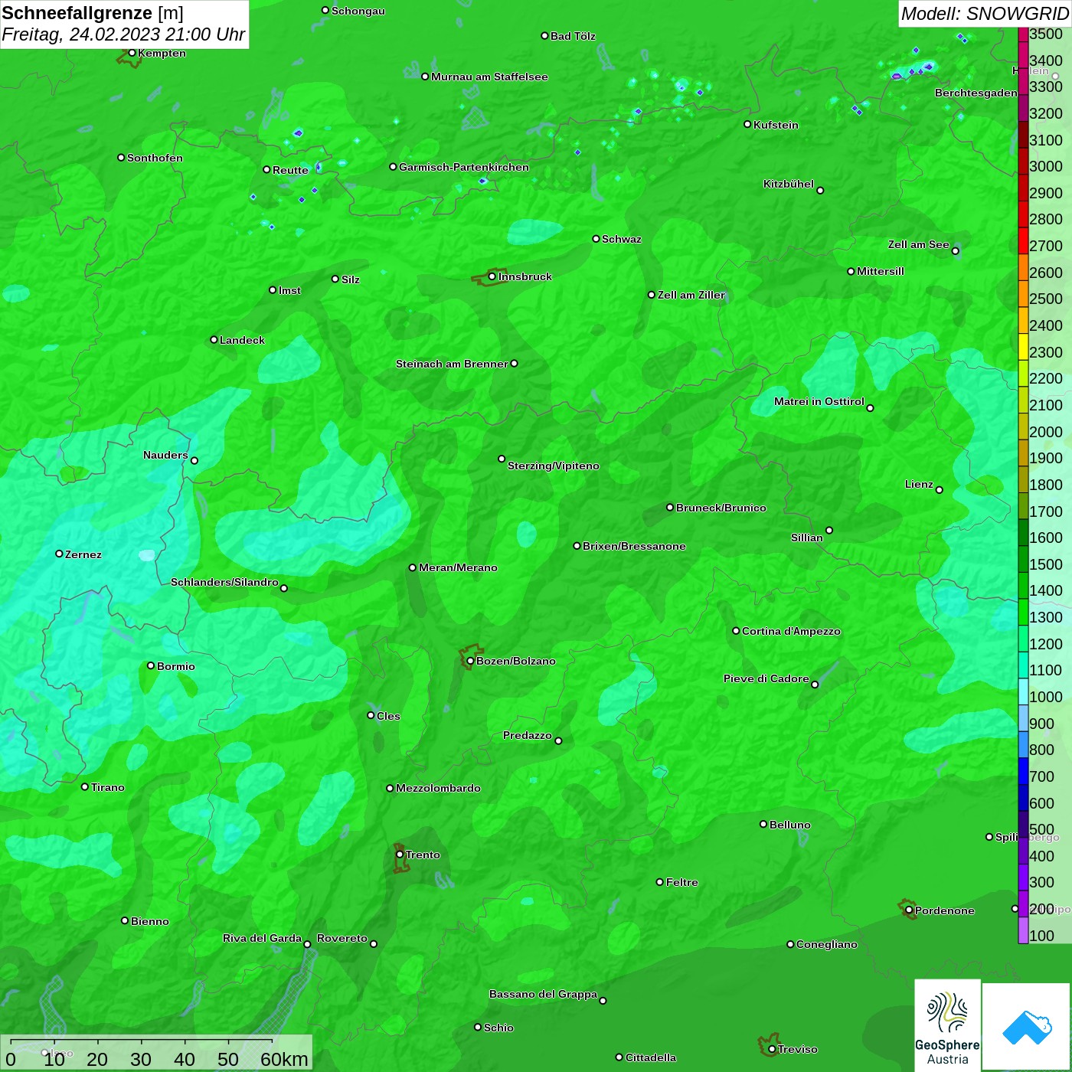Select the Bad Tölz marker dot
The width and height of the screenshot is (1072, 1072).
click(544, 36)
